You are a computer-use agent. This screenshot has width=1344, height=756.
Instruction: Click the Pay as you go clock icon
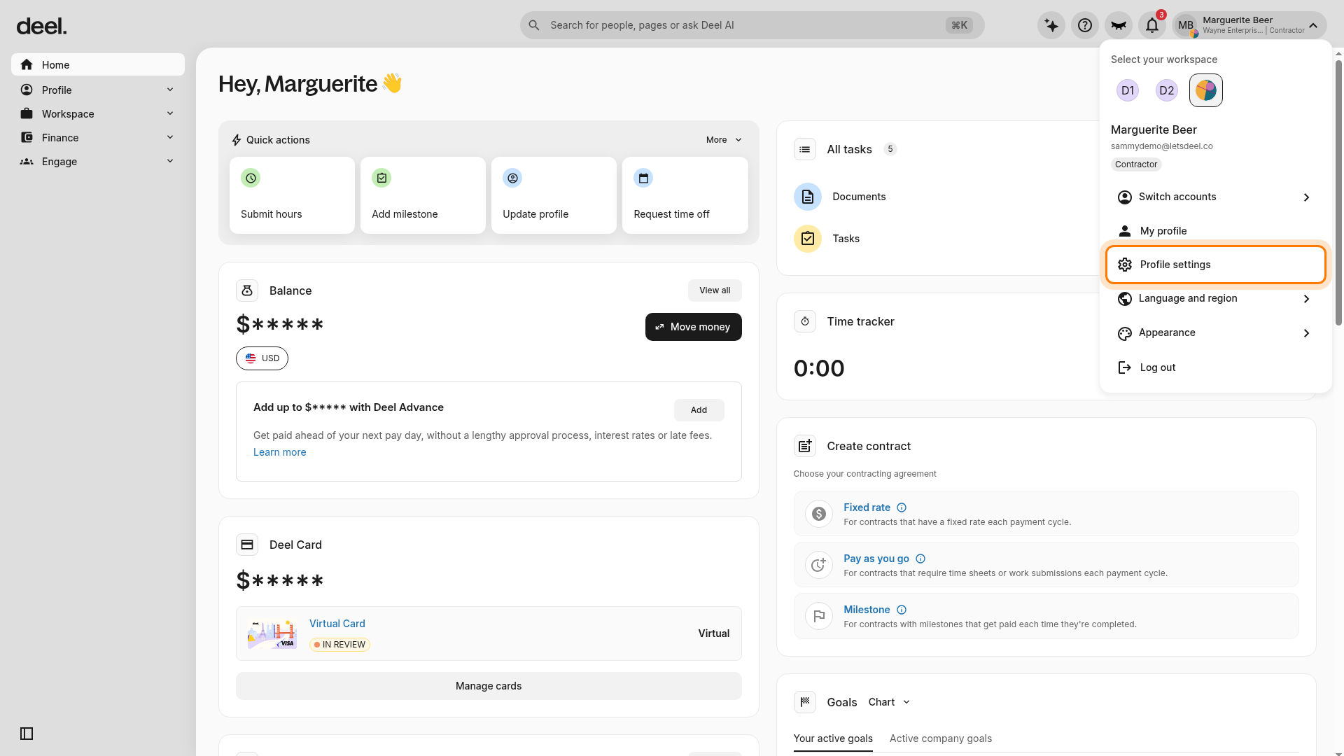pyautogui.click(x=819, y=565)
